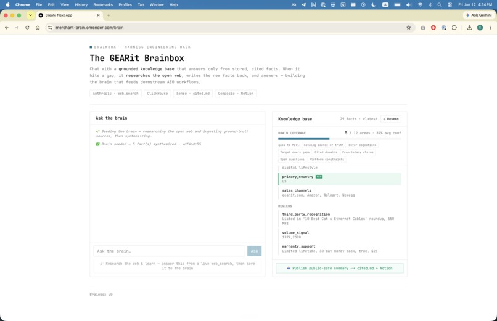Show battery status
Screen dimensions: 497x321
pyautogui.click(x=397, y=5)
